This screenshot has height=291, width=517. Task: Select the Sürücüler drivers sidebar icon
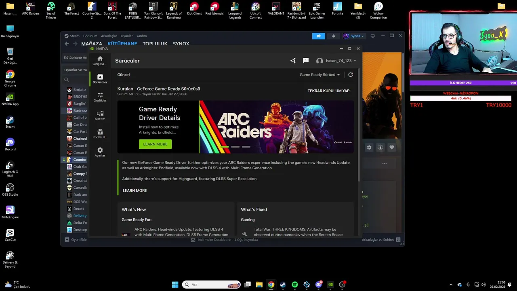tap(100, 79)
